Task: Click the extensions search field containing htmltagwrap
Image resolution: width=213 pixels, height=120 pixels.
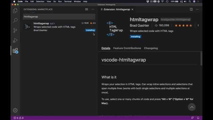Action: click(x=59, y=17)
